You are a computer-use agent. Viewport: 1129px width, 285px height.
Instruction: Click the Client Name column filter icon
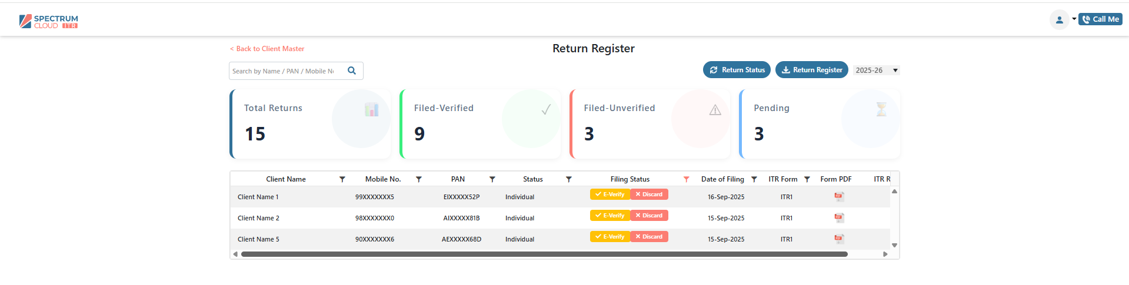coord(342,179)
